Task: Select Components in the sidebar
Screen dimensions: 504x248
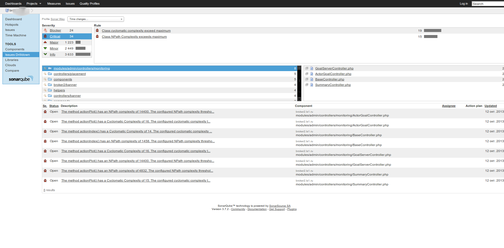Action: pos(15,49)
